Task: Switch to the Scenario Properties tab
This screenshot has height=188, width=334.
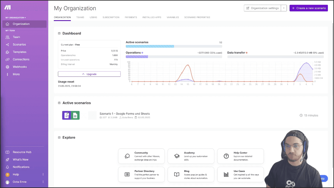Action: (197, 18)
